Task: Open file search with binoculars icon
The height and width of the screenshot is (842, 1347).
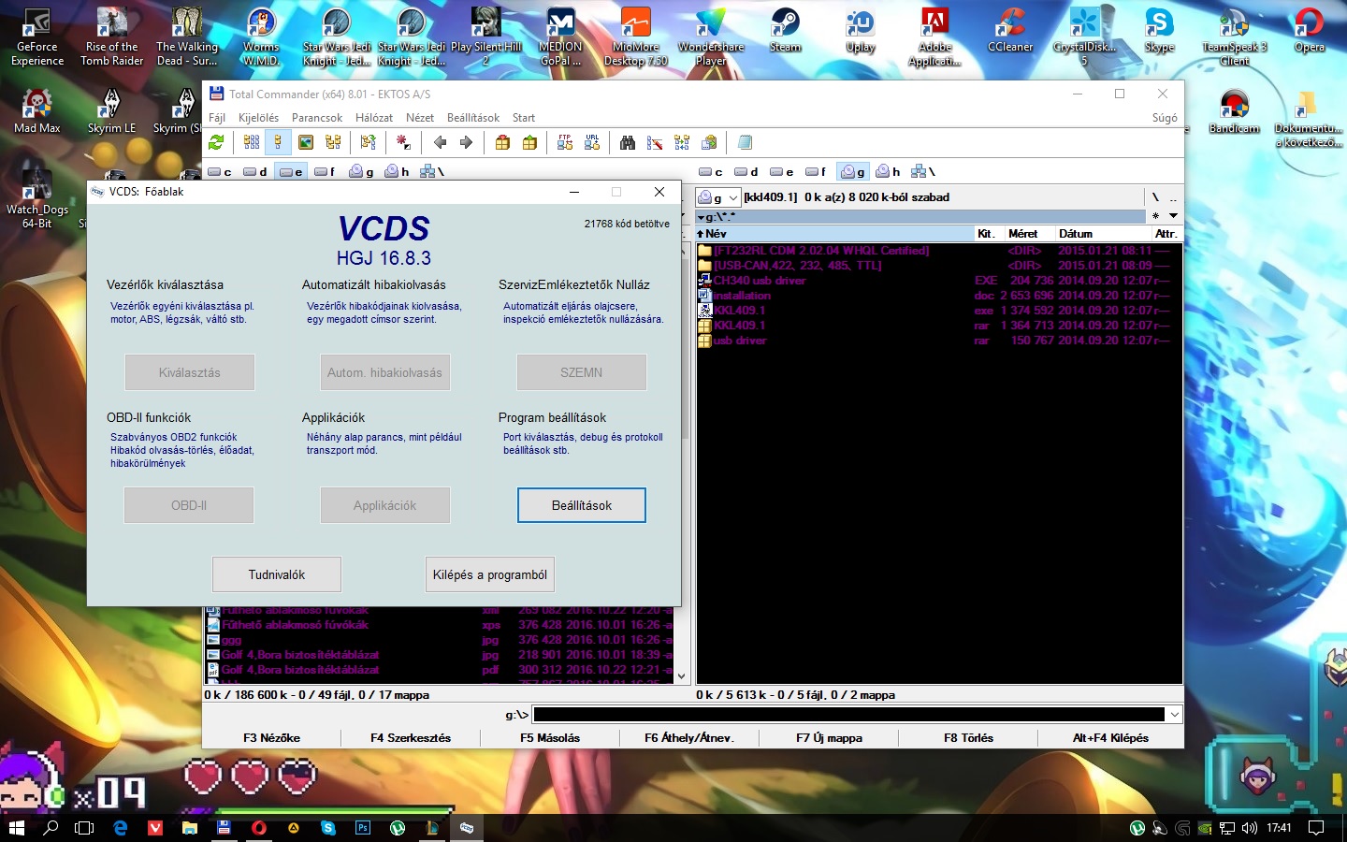Action: (x=628, y=142)
